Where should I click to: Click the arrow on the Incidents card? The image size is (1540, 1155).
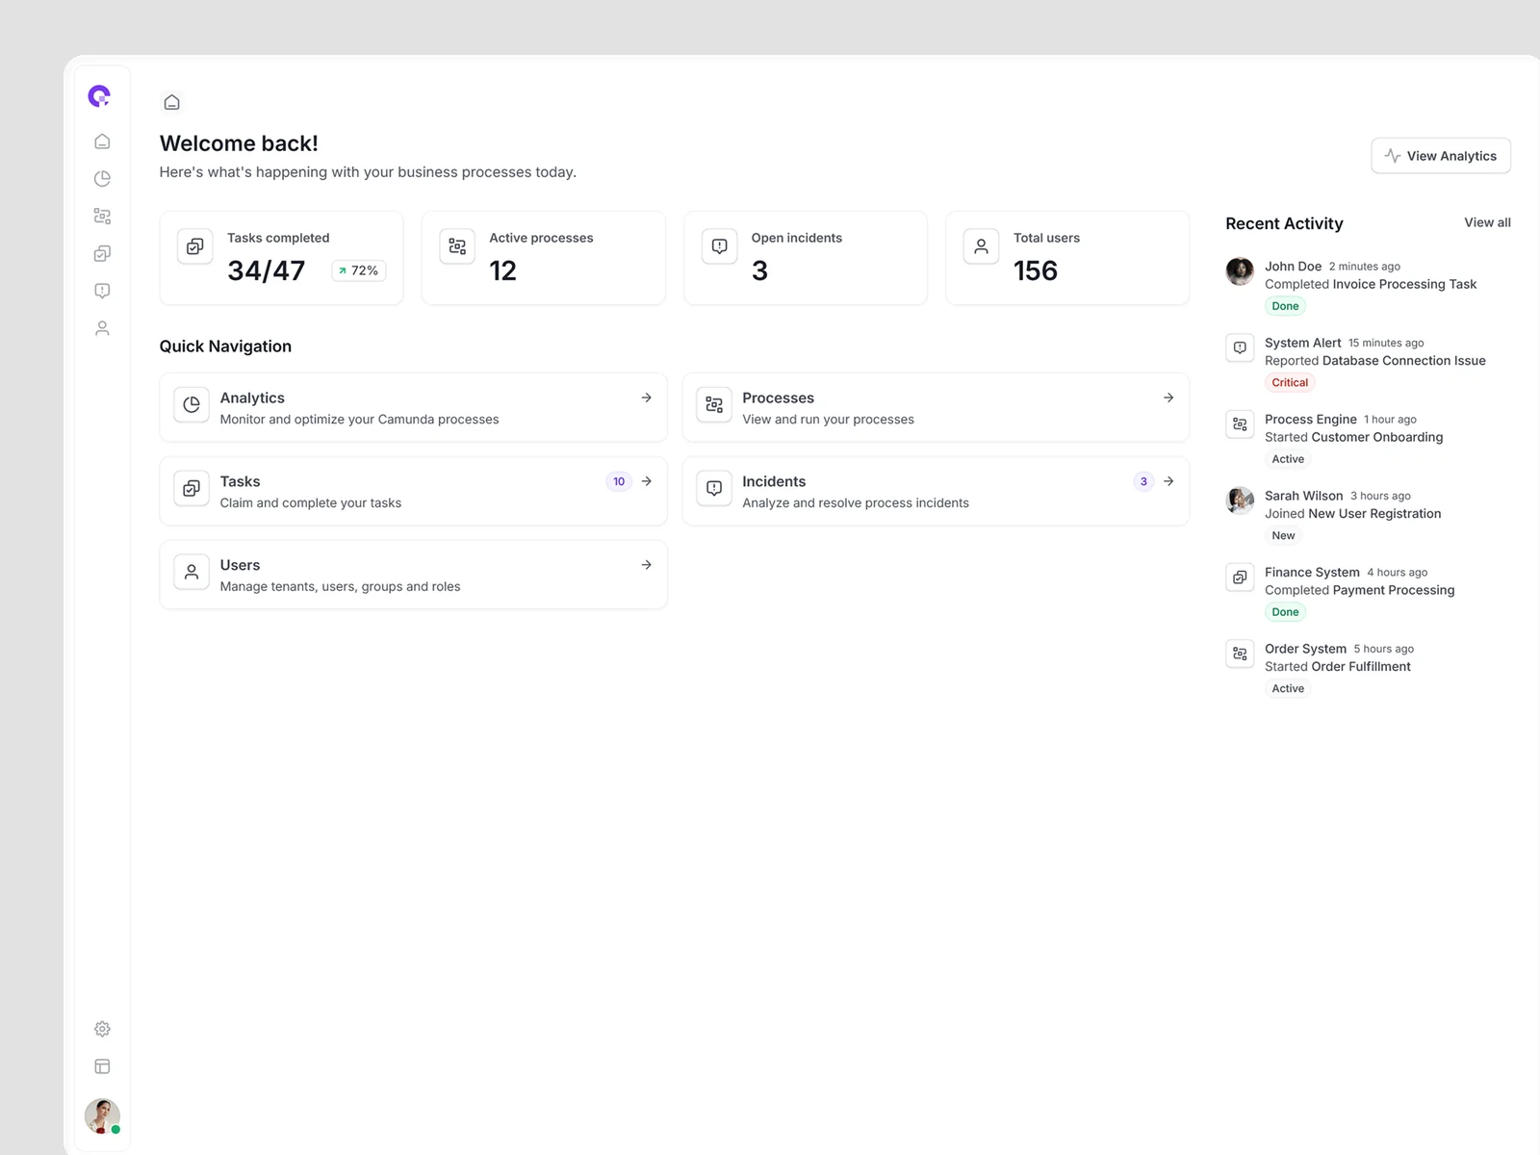[x=1168, y=481]
